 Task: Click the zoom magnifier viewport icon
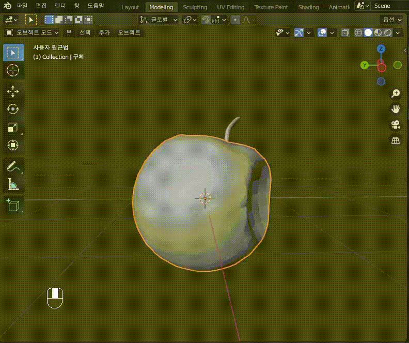(396, 93)
